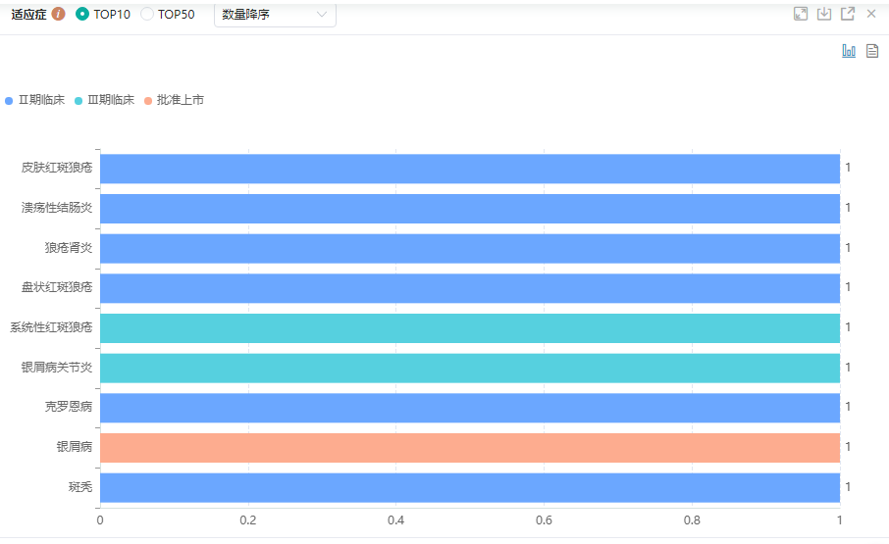Toggle the 批准上市 legend series
This screenshot has height=544, width=889.
coord(174,100)
